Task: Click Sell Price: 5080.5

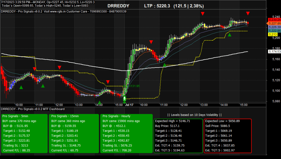Action: (218, 126)
